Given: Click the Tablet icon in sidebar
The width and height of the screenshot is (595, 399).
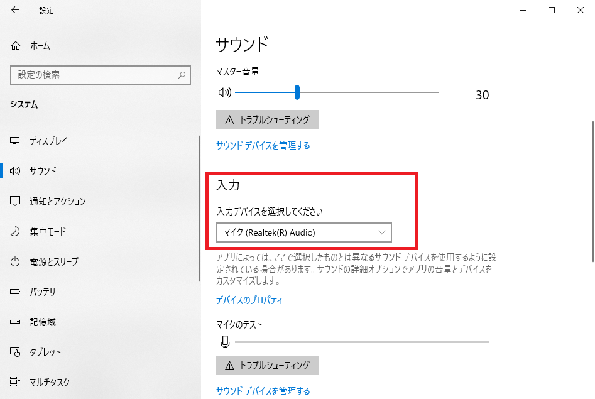Looking at the screenshot, I should (15, 352).
